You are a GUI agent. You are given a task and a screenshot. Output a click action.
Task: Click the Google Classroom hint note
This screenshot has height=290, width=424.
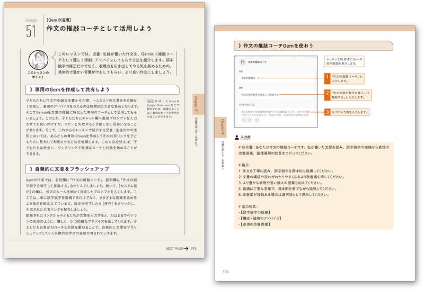pos(163,109)
